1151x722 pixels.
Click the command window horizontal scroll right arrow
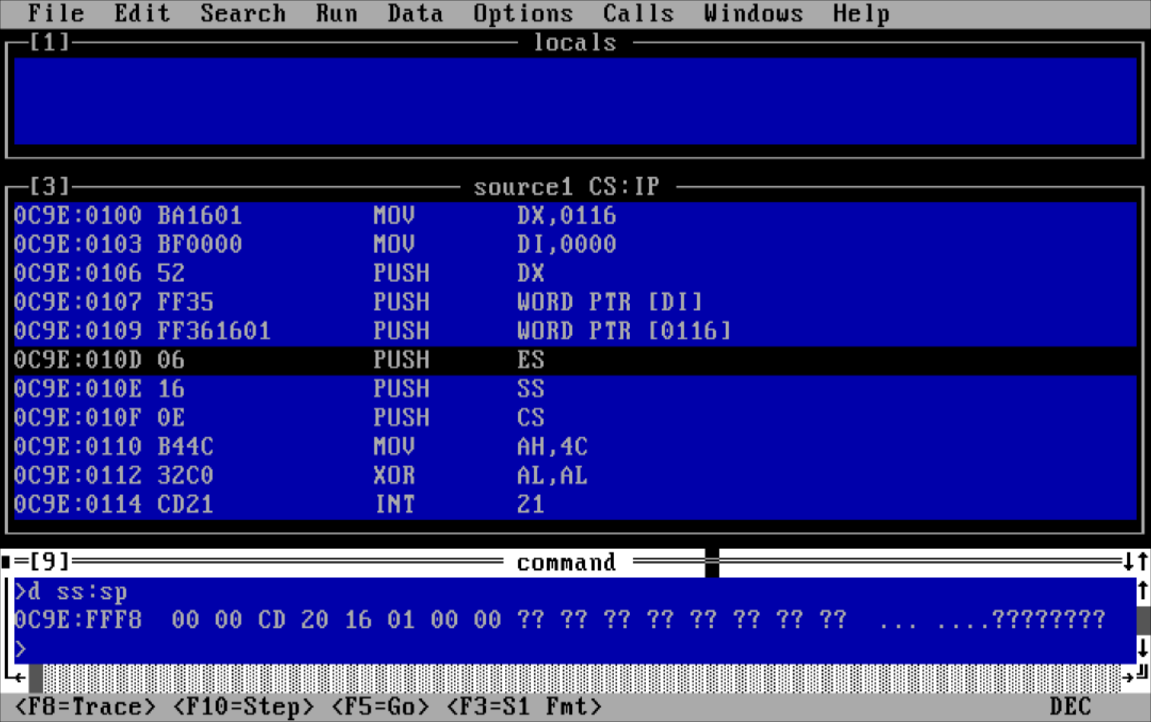coord(1128,677)
